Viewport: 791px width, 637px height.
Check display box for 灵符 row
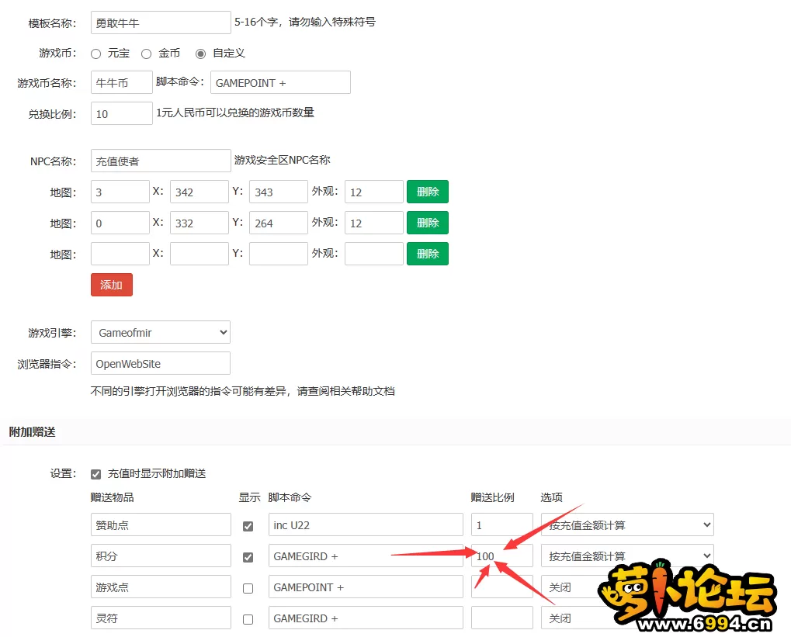[x=248, y=619]
